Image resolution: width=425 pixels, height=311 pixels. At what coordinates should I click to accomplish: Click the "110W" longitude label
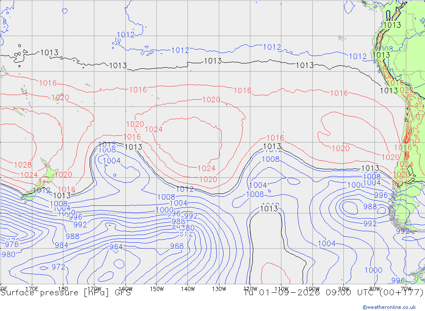coord(281,289)
